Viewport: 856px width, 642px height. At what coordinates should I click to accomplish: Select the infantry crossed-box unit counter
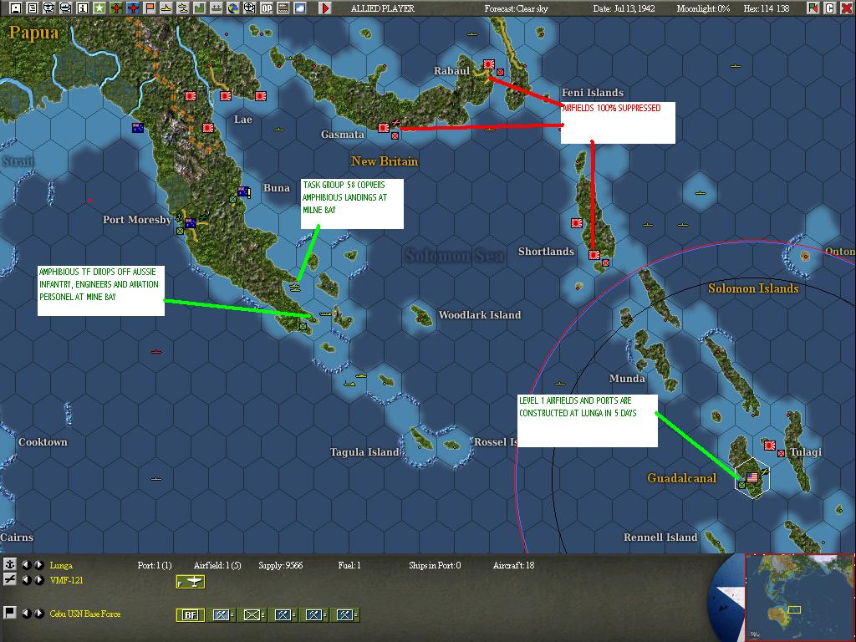tap(252, 615)
